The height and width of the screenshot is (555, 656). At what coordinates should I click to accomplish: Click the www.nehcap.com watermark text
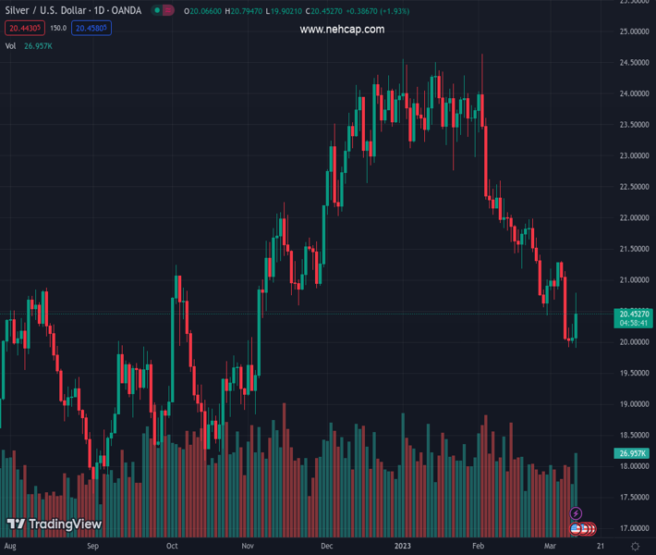[x=342, y=30]
